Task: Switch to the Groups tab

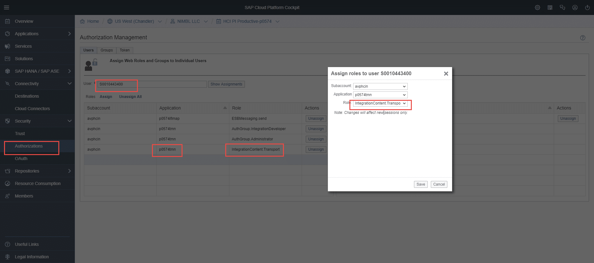Action: (x=106, y=50)
